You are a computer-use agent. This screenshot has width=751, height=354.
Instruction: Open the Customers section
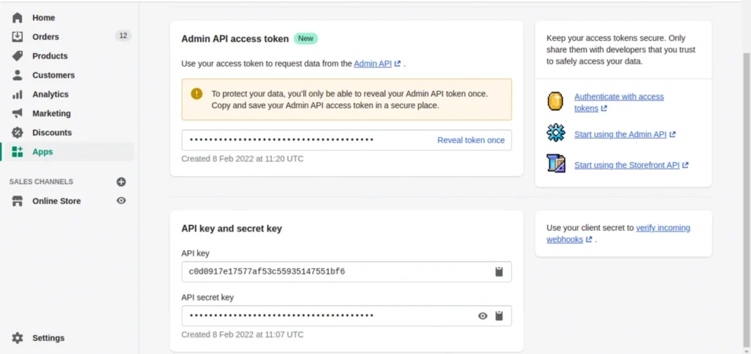53,75
